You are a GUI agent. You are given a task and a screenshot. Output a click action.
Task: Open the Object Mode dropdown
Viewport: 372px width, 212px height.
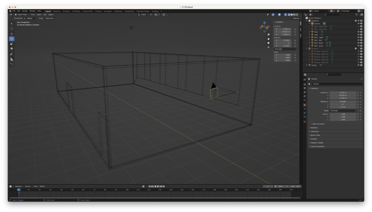21,14
